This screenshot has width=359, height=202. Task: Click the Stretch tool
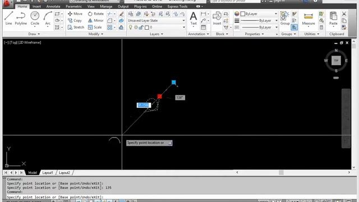[x=76, y=27]
